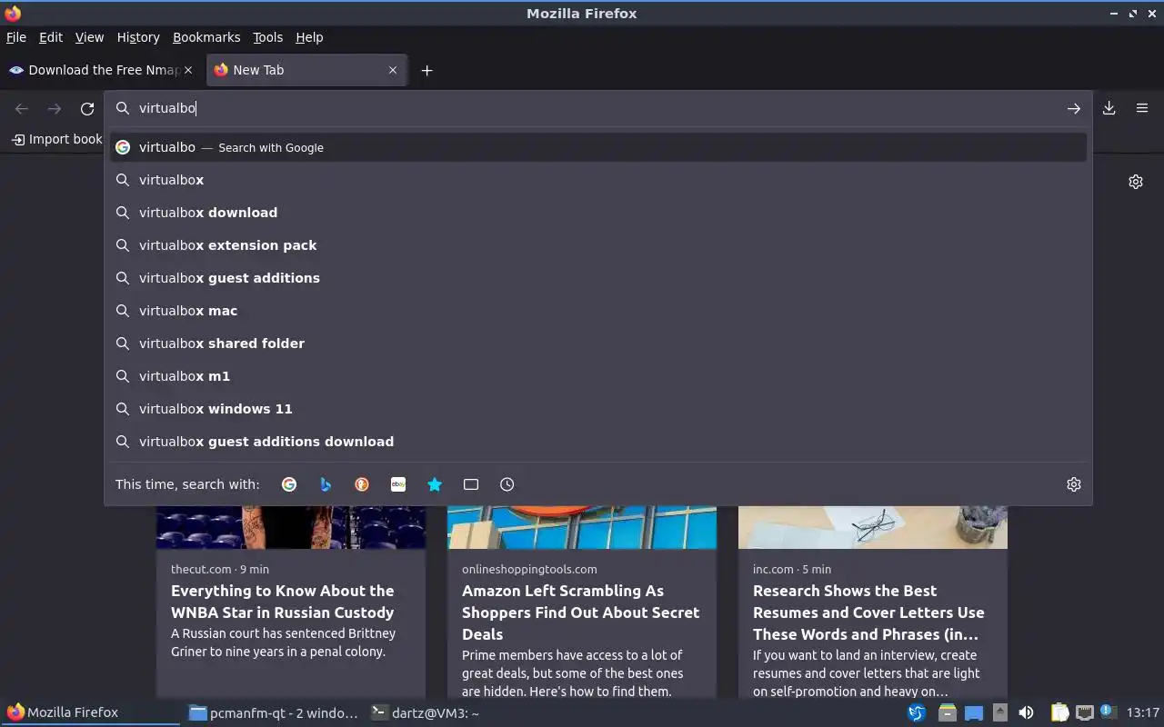
Task: Open Research Shows Best Resumes article
Action: 868,612
